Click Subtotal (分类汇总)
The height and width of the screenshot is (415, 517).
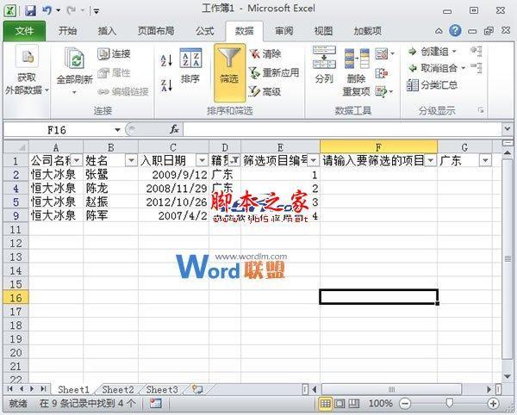click(433, 85)
